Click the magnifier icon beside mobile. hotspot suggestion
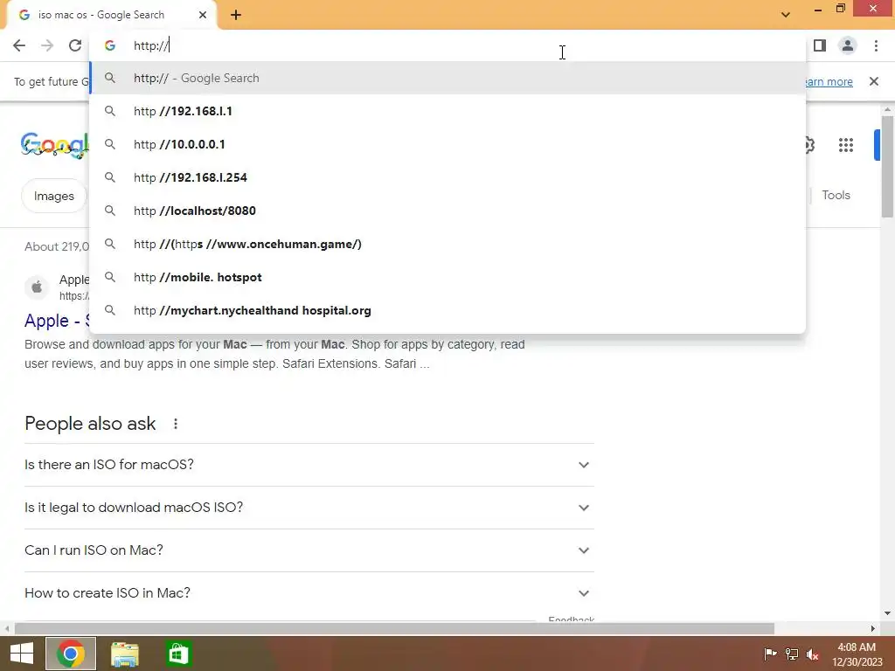Image resolution: width=895 pixels, height=671 pixels. (110, 277)
